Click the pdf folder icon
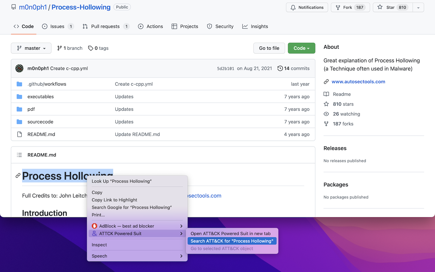Viewport: 435px width, 272px height. tap(19, 109)
